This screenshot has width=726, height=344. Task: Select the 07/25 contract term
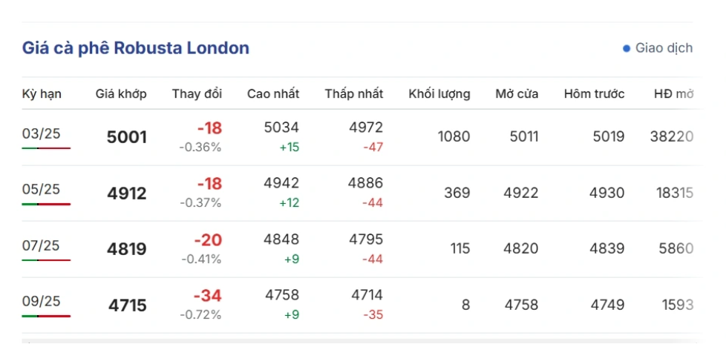[x=41, y=245]
